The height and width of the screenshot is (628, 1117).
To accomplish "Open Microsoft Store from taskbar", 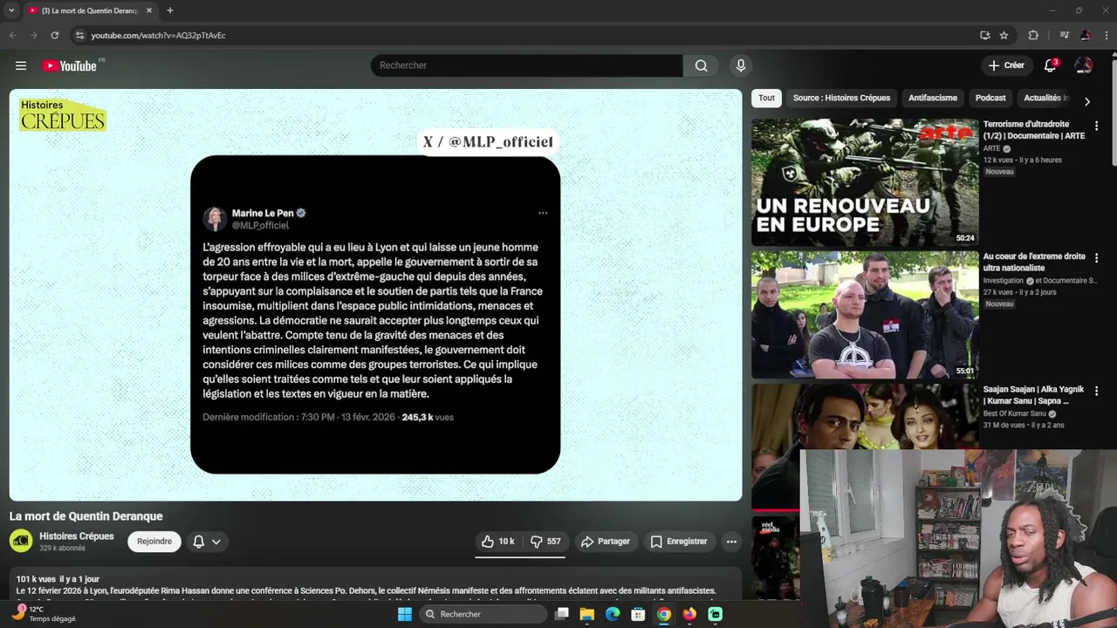I will 638,614.
